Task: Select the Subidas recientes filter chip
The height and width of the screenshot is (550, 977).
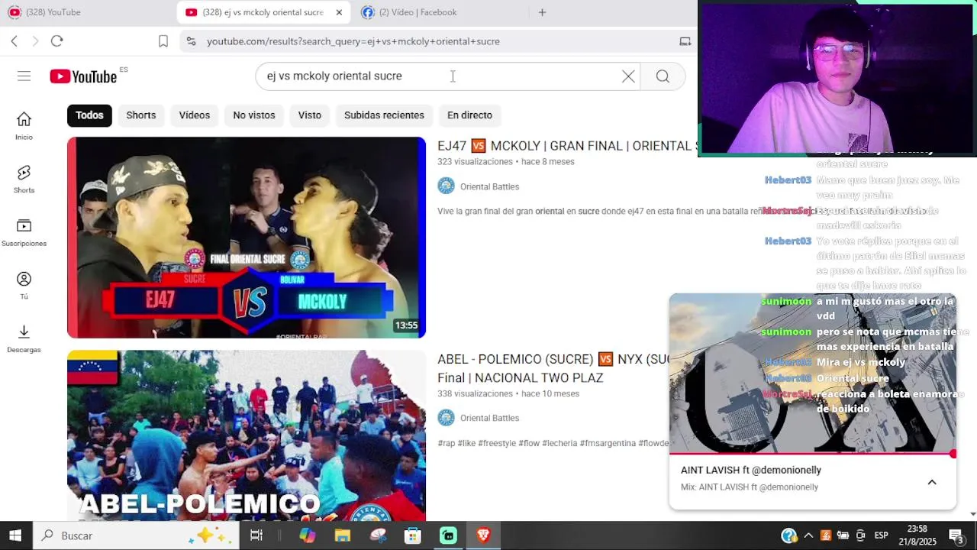Action: pyautogui.click(x=384, y=115)
